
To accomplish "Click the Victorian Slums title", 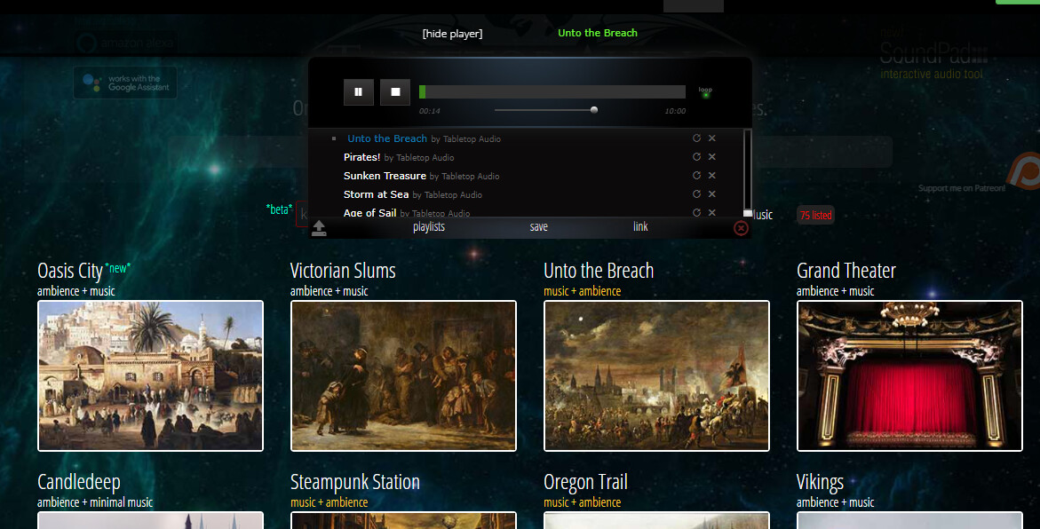I will (x=343, y=271).
